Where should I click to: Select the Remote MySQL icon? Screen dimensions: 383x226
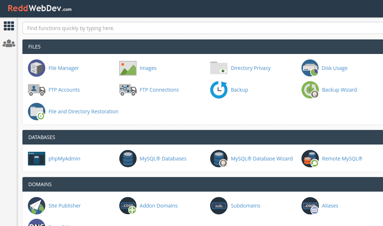[x=310, y=159]
